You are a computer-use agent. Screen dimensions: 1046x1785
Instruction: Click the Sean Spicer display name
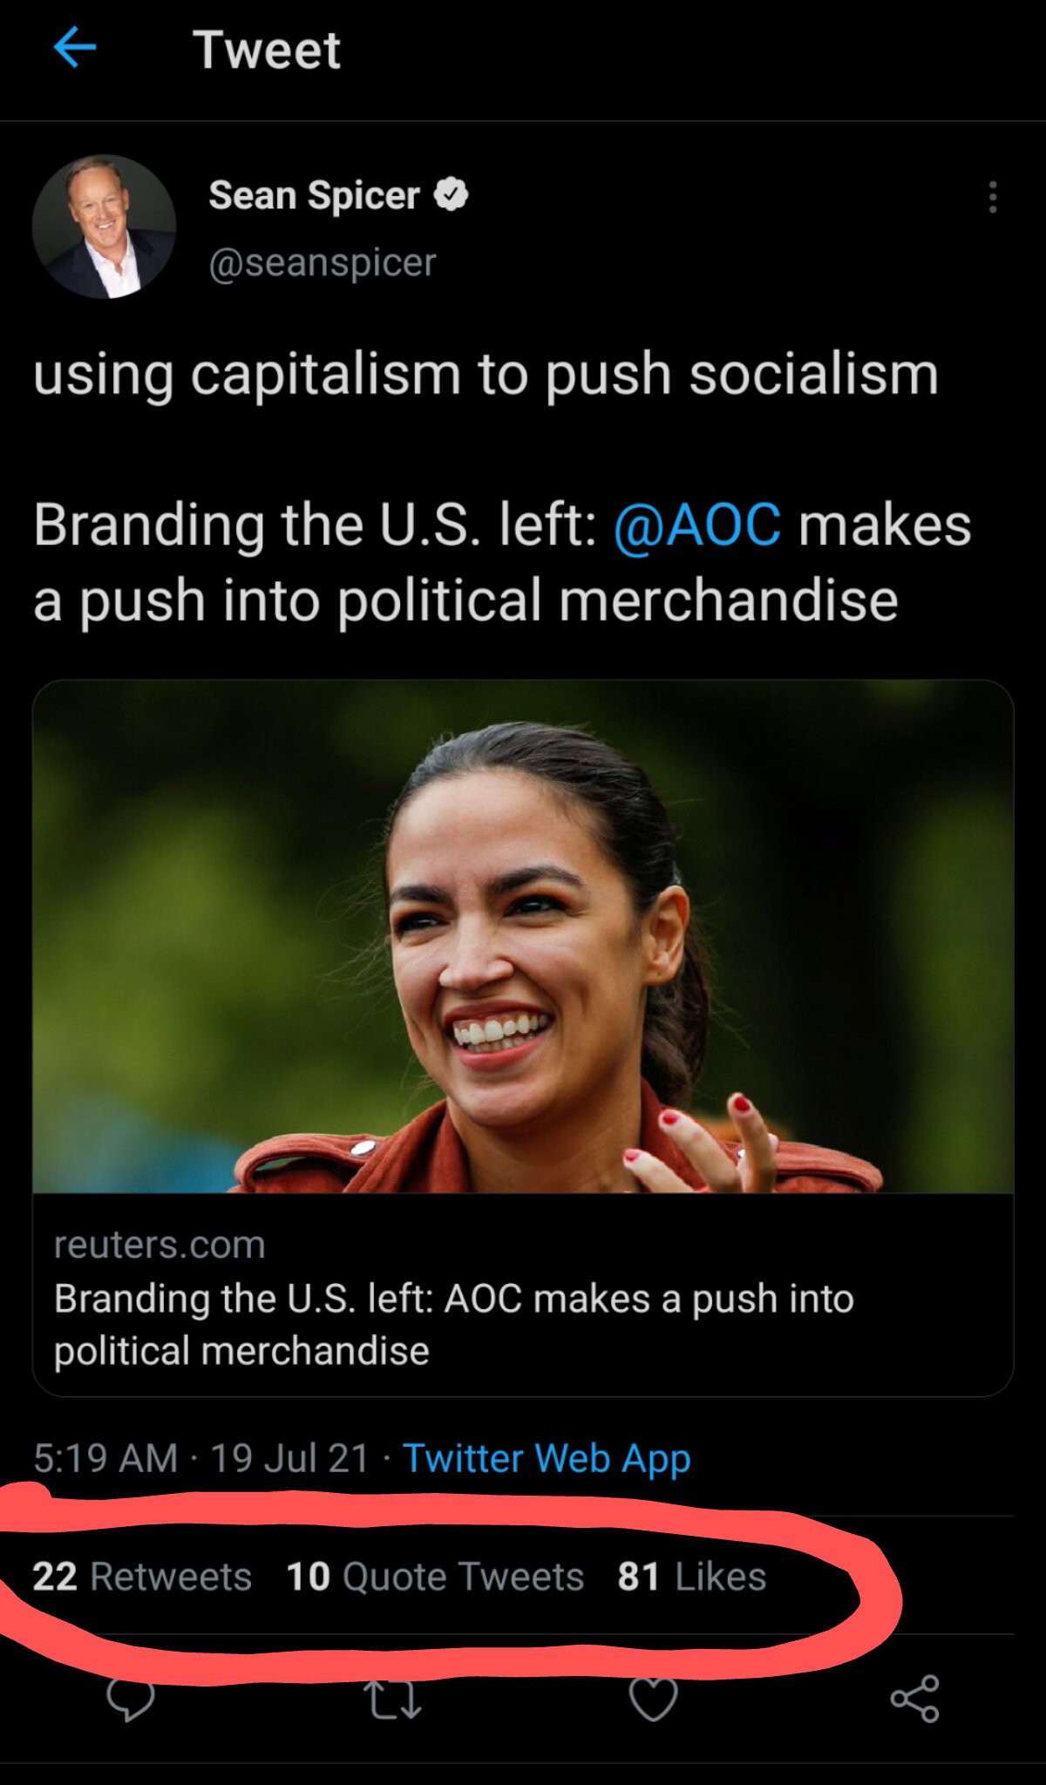315,195
